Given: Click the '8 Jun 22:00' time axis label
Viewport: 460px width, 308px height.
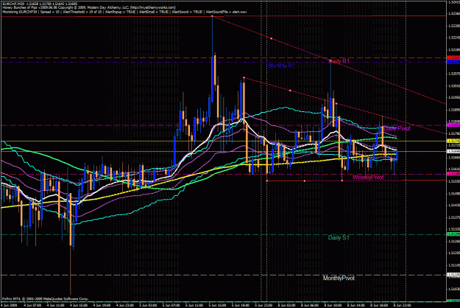Looking at the screenshot, I should click(x=402, y=305).
